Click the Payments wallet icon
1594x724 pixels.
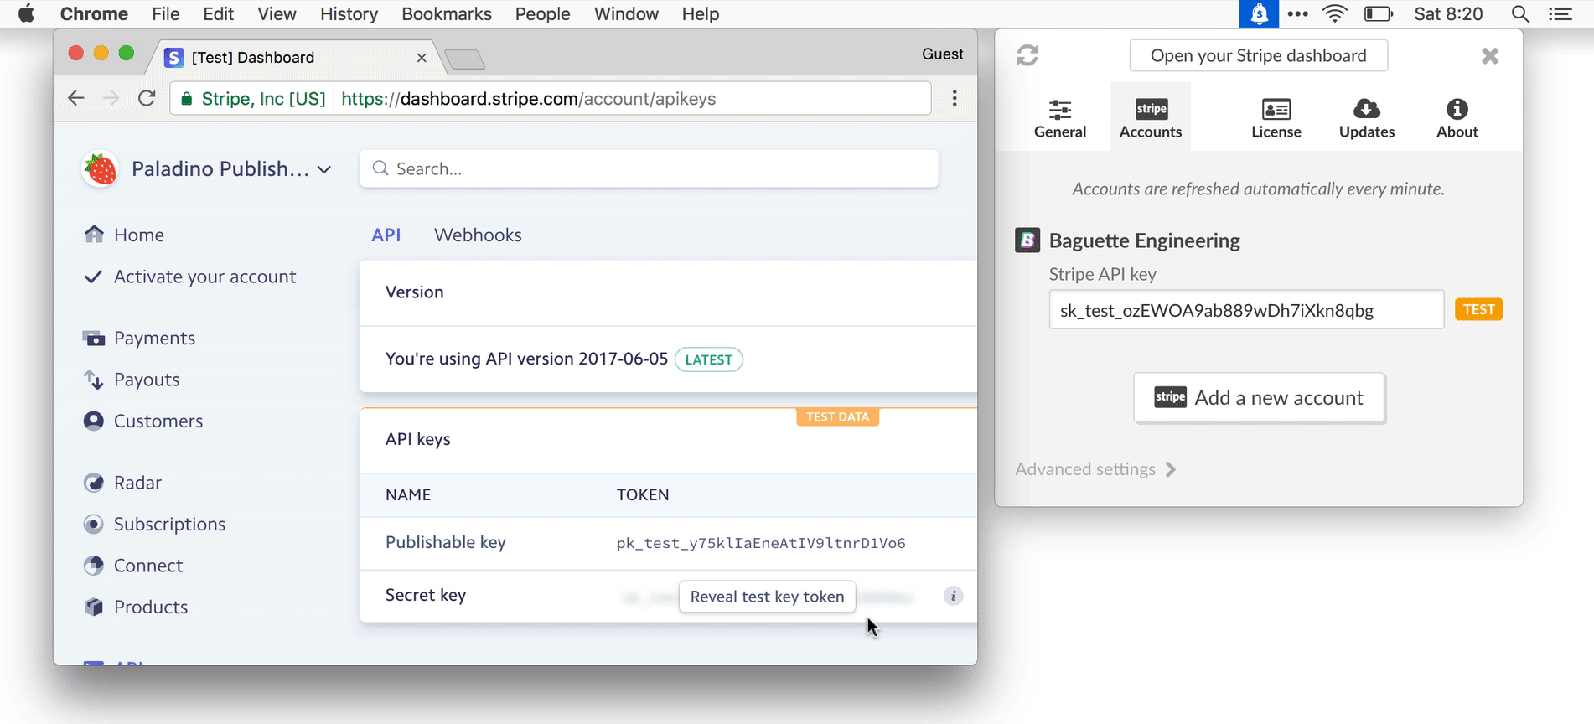(94, 338)
